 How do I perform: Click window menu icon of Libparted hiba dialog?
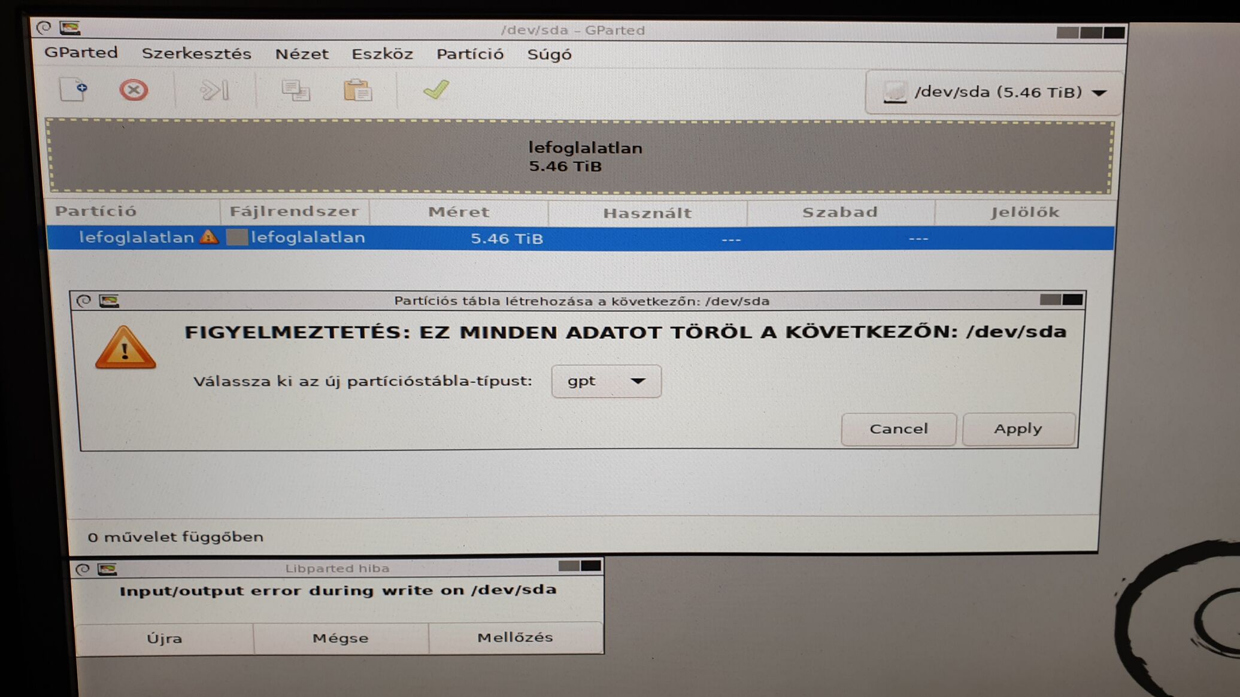[83, 568]
